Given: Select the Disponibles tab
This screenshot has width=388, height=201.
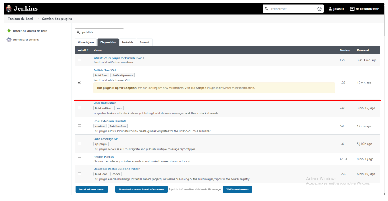Looking at the screenshot, I should pyautogui.click(x=108, y=42).
